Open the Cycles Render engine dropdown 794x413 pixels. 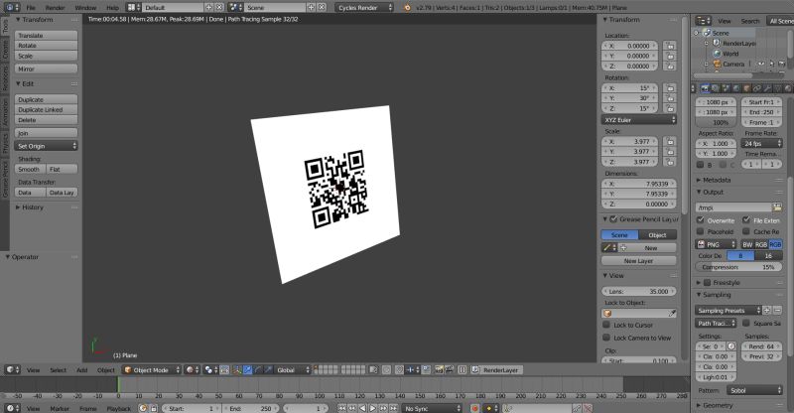(x=364, y=8)
